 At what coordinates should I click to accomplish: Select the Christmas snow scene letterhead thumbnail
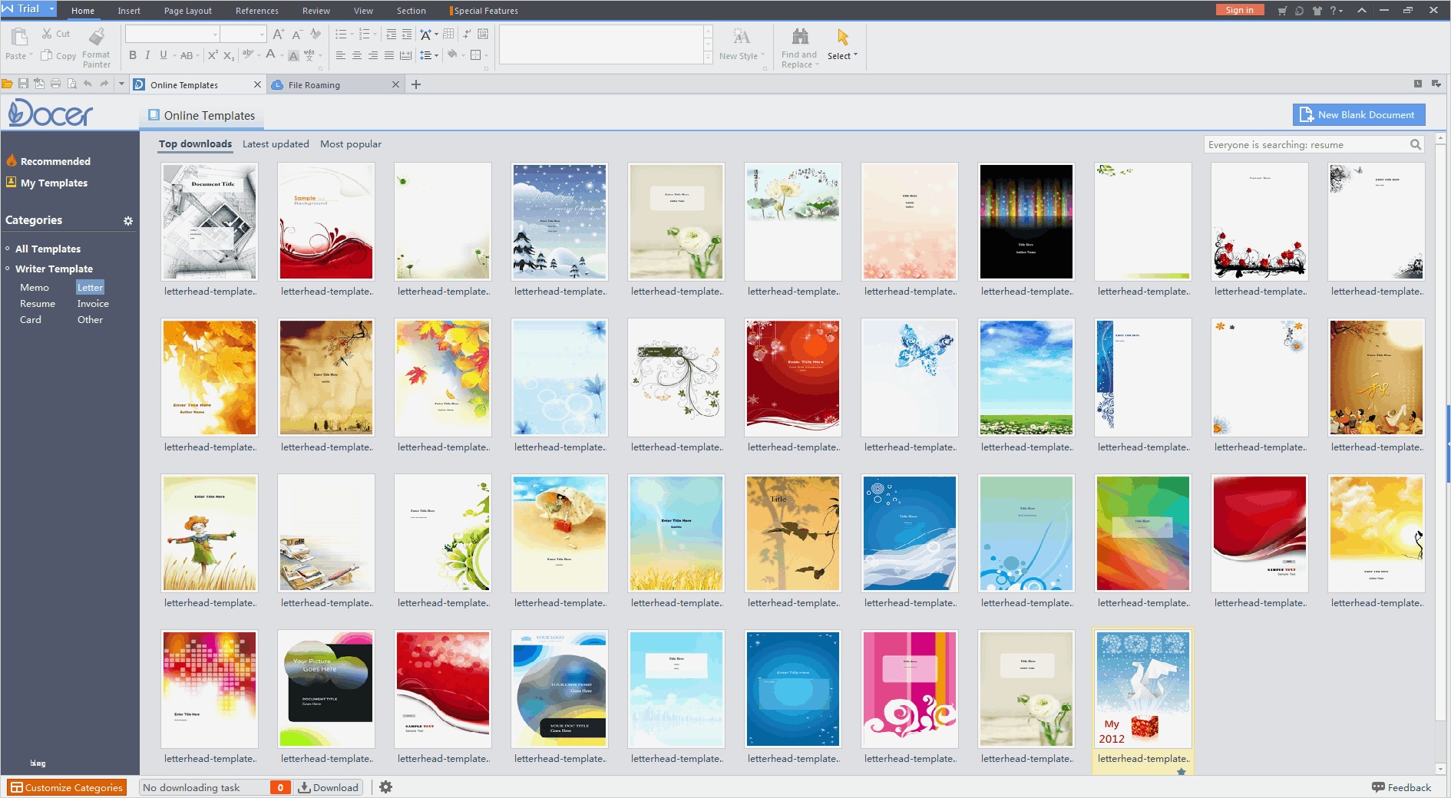point(560,222)
